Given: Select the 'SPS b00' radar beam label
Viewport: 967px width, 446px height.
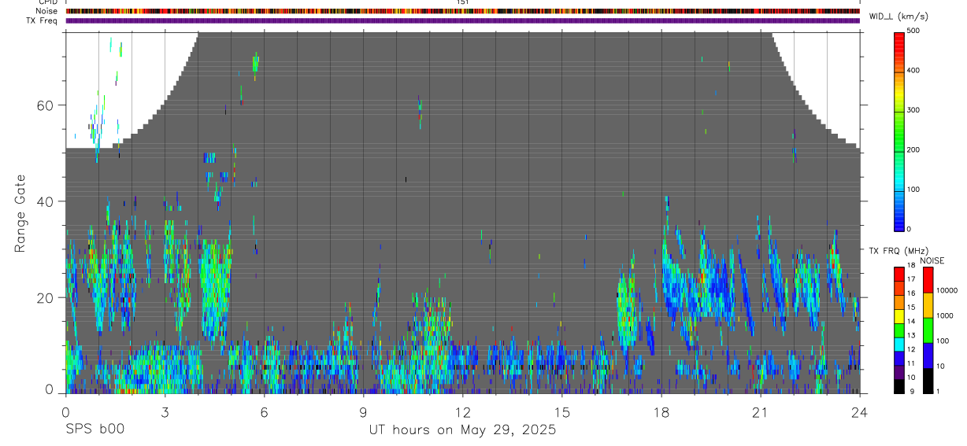Looking at the screenshot, I should (94, 430).
